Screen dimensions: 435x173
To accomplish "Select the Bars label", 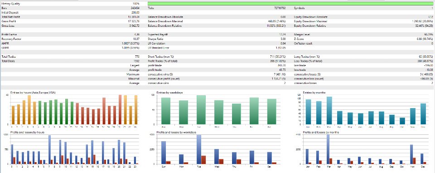I will tap(4, 8).
